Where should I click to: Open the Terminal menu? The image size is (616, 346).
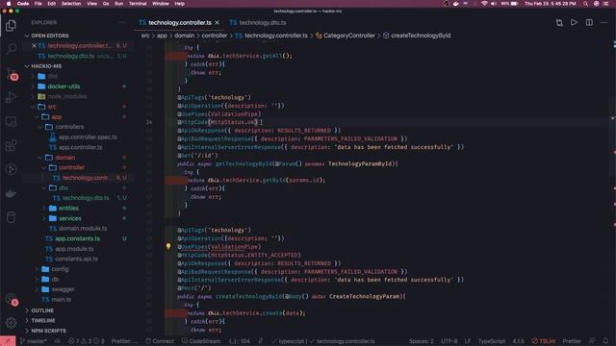[x=138, y=4]
